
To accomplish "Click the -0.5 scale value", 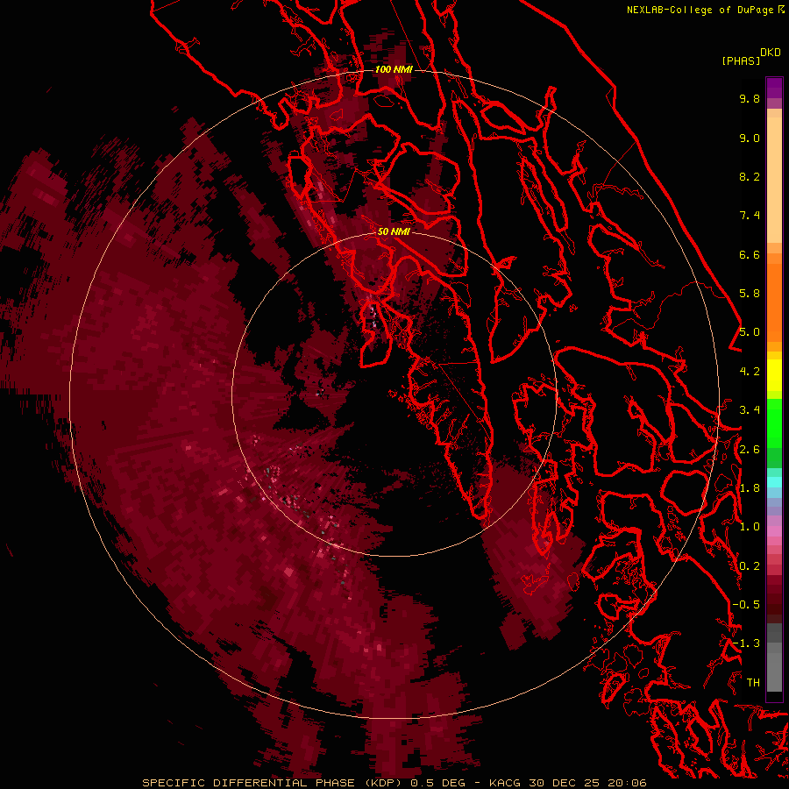I will coord(746,605).
